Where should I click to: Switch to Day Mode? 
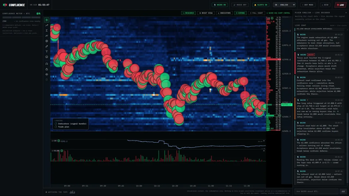(308, 5)
